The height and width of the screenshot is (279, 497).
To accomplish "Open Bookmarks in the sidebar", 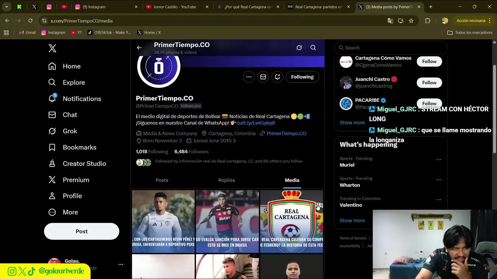I will tap(72, 148).
